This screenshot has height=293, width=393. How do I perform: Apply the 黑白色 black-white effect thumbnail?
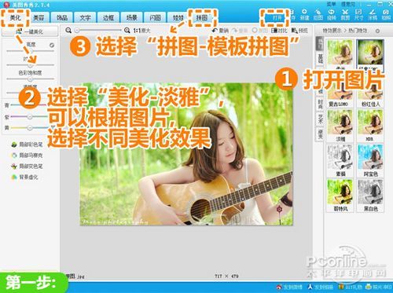370,196
